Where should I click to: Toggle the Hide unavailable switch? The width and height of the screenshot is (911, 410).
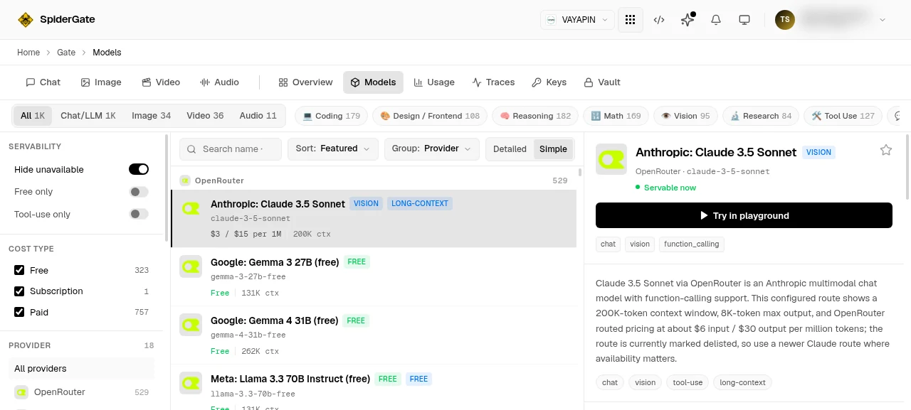point(139,169)
